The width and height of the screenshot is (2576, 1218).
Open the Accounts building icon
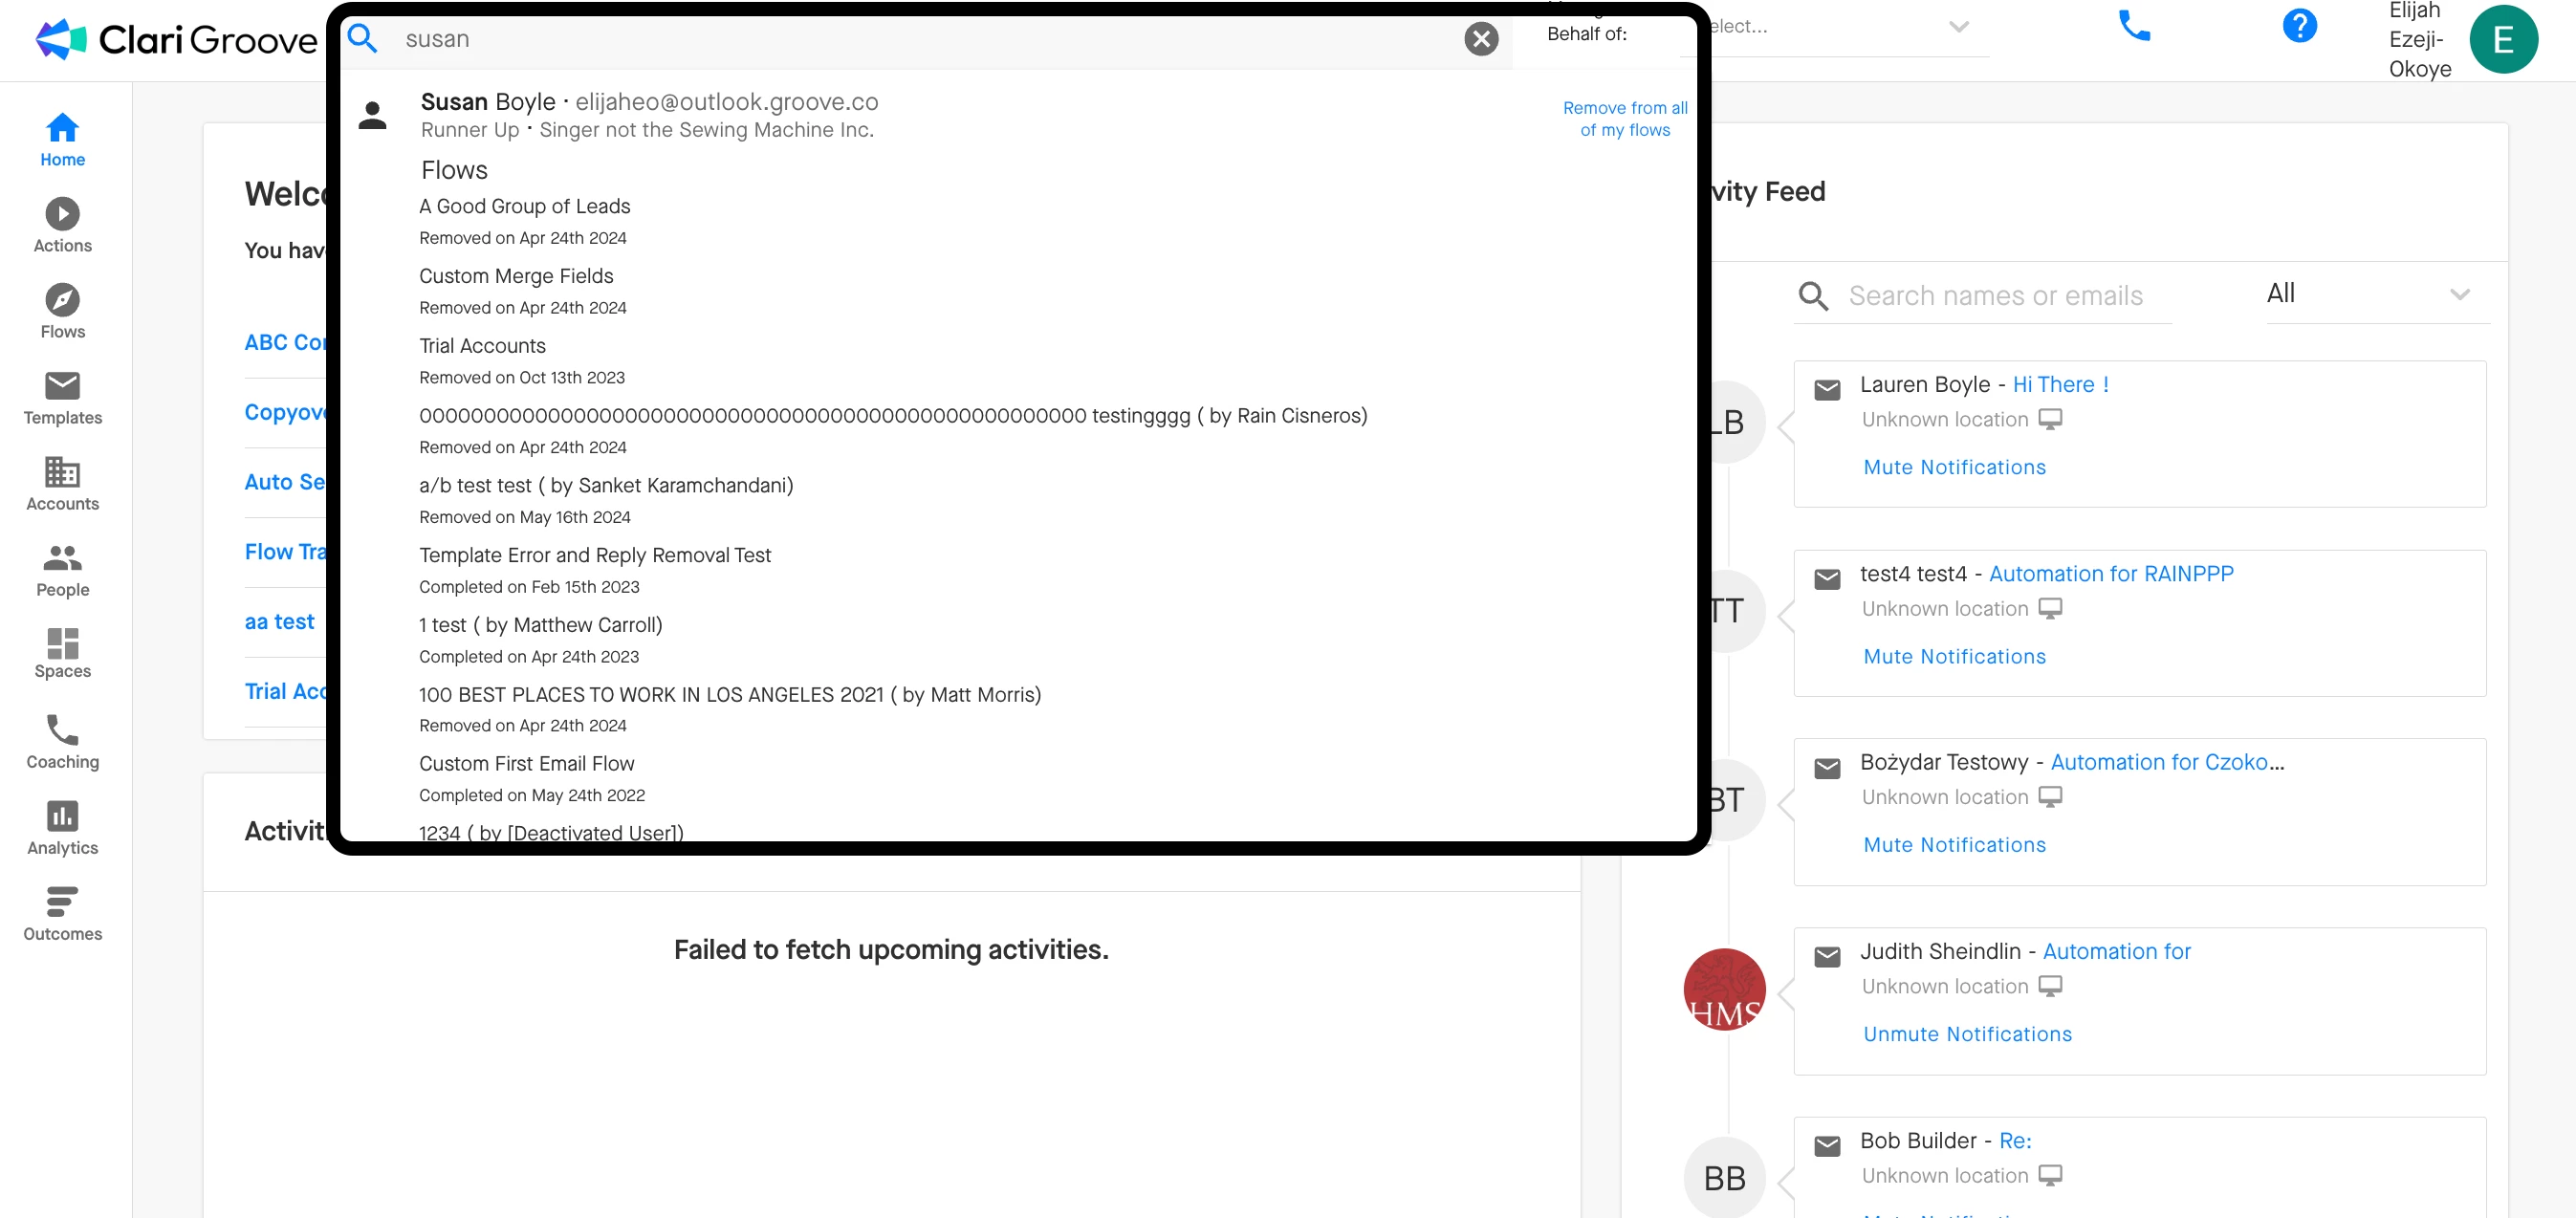(x=62, y=483)
